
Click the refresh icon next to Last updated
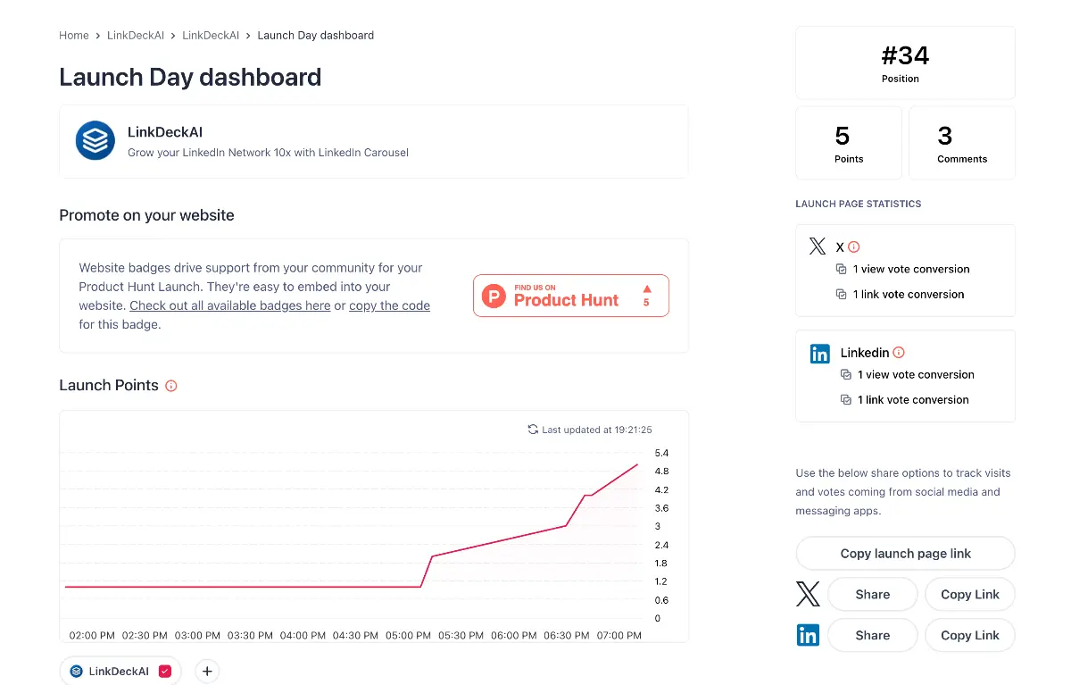tap(533, 430)
